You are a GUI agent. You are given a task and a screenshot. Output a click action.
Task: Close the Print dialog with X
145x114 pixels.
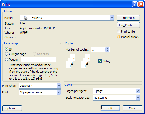pos(141,4)
